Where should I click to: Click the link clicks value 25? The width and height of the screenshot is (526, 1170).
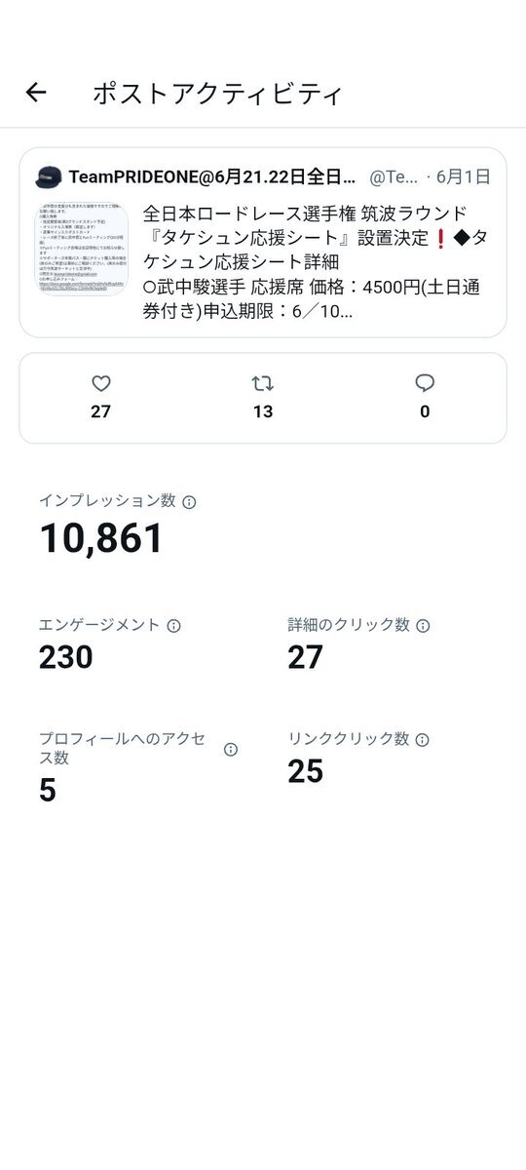tap(305, 771)
